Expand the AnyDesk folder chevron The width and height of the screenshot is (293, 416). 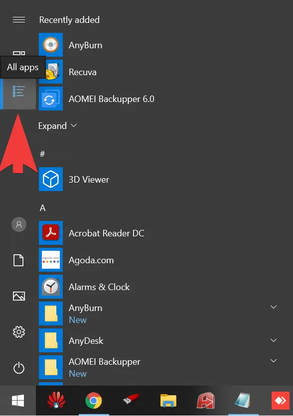point(274,340)
